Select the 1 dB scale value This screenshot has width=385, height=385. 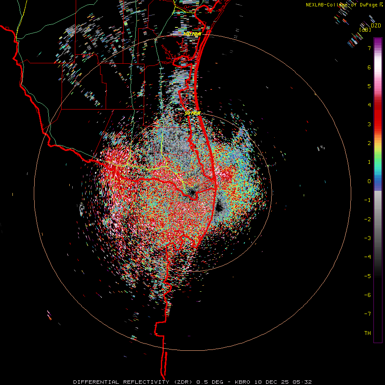point(369,162)
